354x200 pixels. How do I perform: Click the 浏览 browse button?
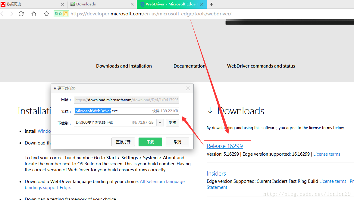pyautogui.click(x=173, y=123)
